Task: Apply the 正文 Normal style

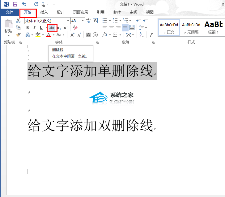Action: point(169,27)
